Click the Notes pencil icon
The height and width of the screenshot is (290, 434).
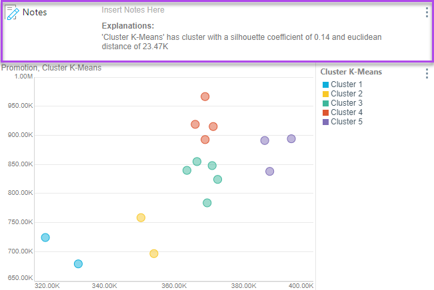pos(11,13)
